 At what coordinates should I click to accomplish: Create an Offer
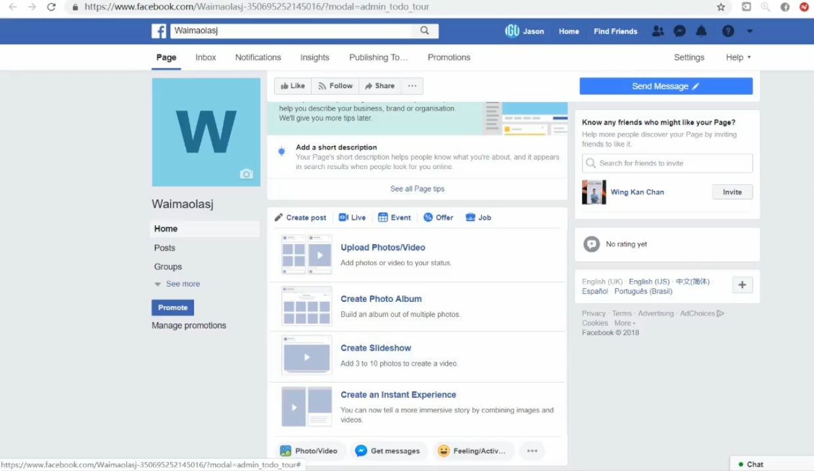pyautogui.click(x=439, y=218)
